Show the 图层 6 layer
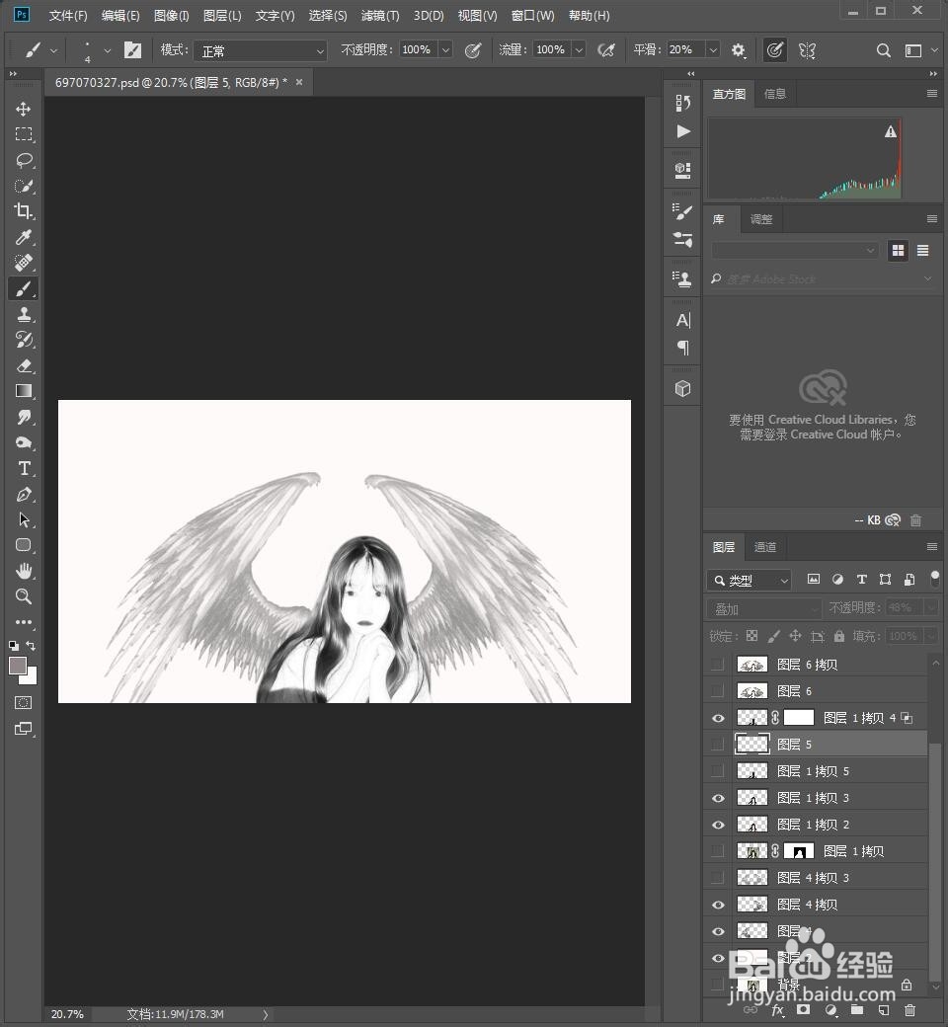Screen dimensions: 948x1027 click(x=718, y=690)
